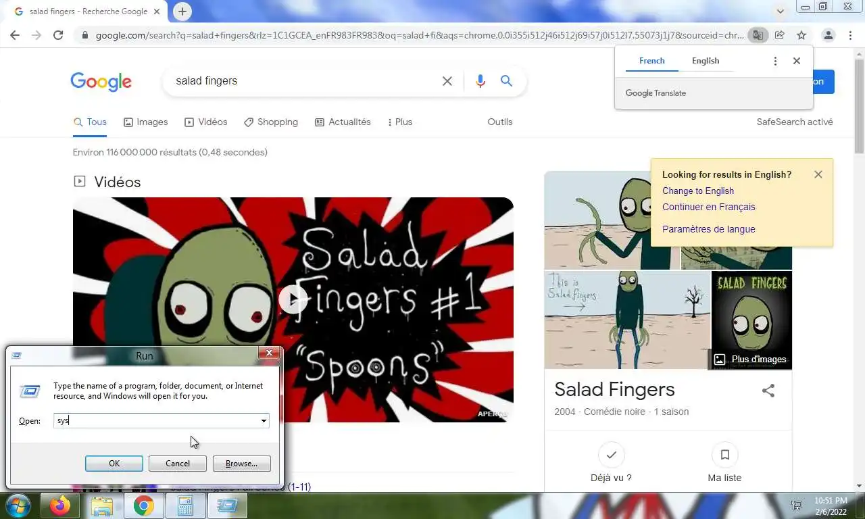Expand the Run dialog Open dropdown
Image resolution: width=865 pixels, height=519 pixels.
(x=264, y=420)
